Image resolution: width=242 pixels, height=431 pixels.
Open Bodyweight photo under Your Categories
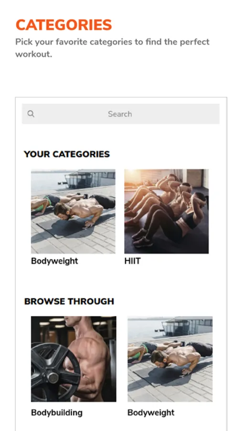point(73,211)
